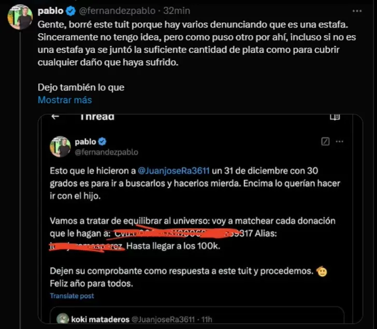Open more options on pablo's top tweet
Image resolution: width=377 pixels, height=329 pixels.
357,11
